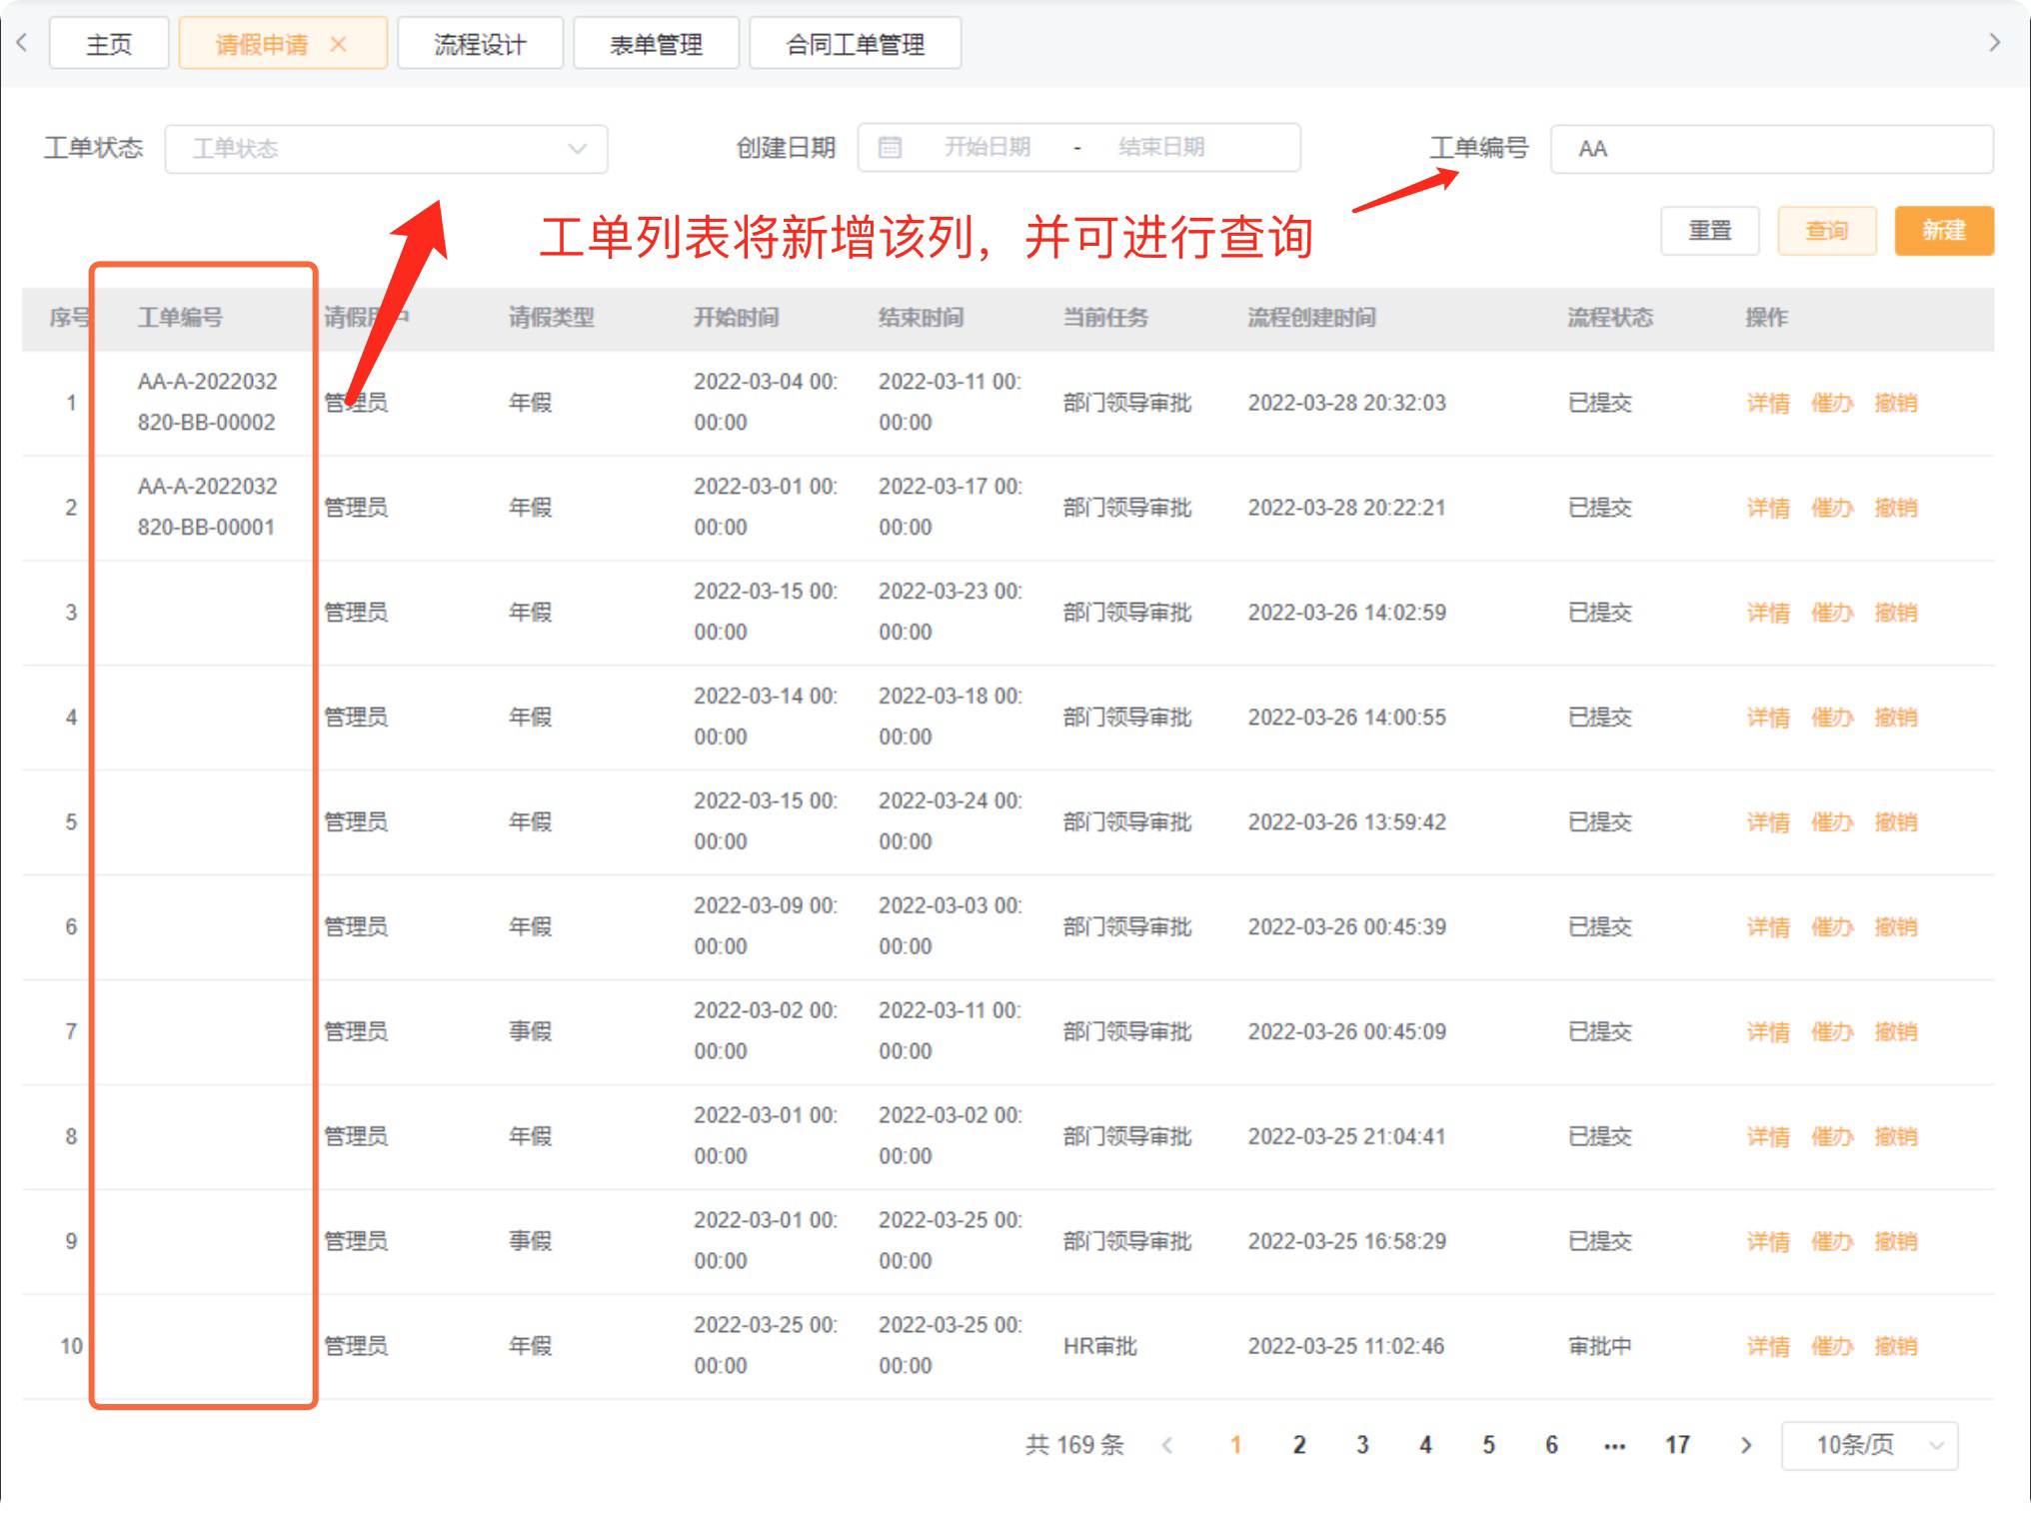
Task: Click the 查询 search button
Action: 1826,231
